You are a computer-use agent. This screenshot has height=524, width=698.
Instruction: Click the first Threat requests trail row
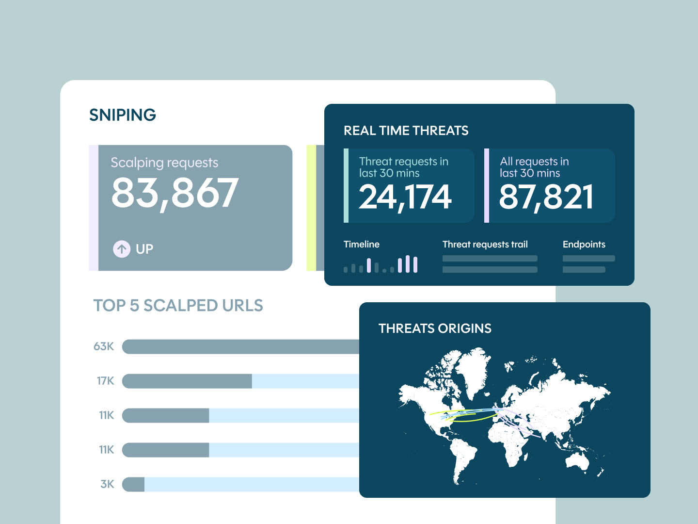(x=490, y=259)
